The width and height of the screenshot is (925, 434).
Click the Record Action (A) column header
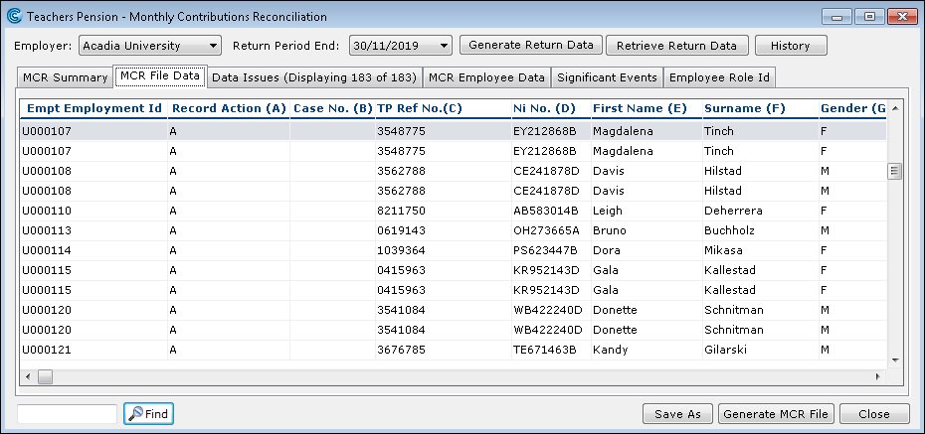click(x=229, y=109)
